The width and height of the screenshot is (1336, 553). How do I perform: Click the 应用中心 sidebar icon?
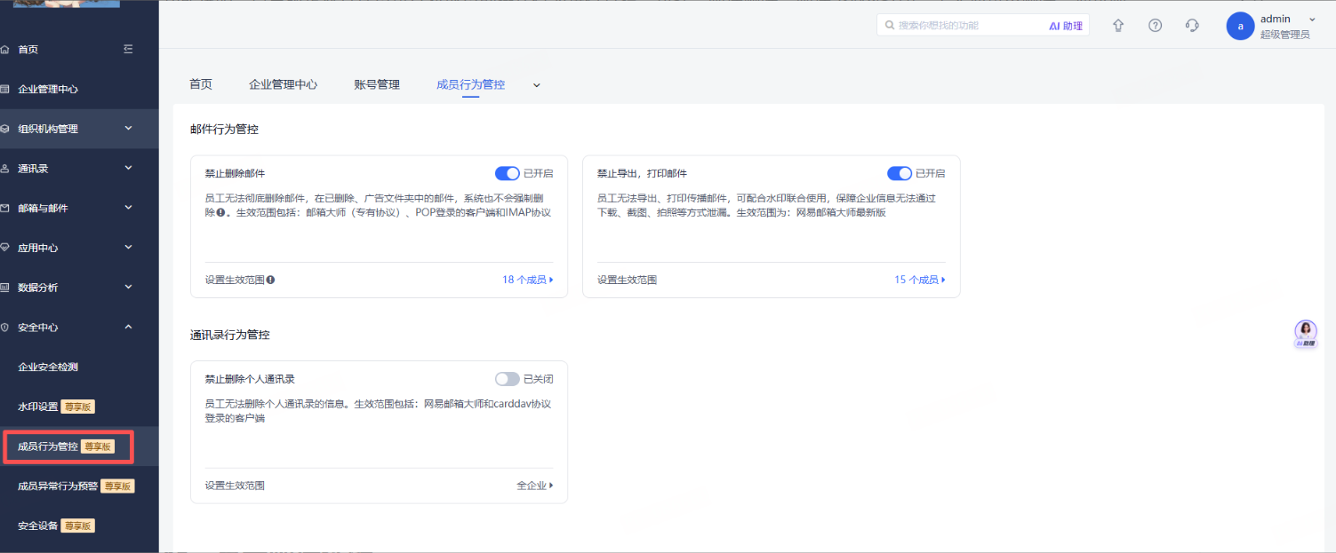point(4,248)
